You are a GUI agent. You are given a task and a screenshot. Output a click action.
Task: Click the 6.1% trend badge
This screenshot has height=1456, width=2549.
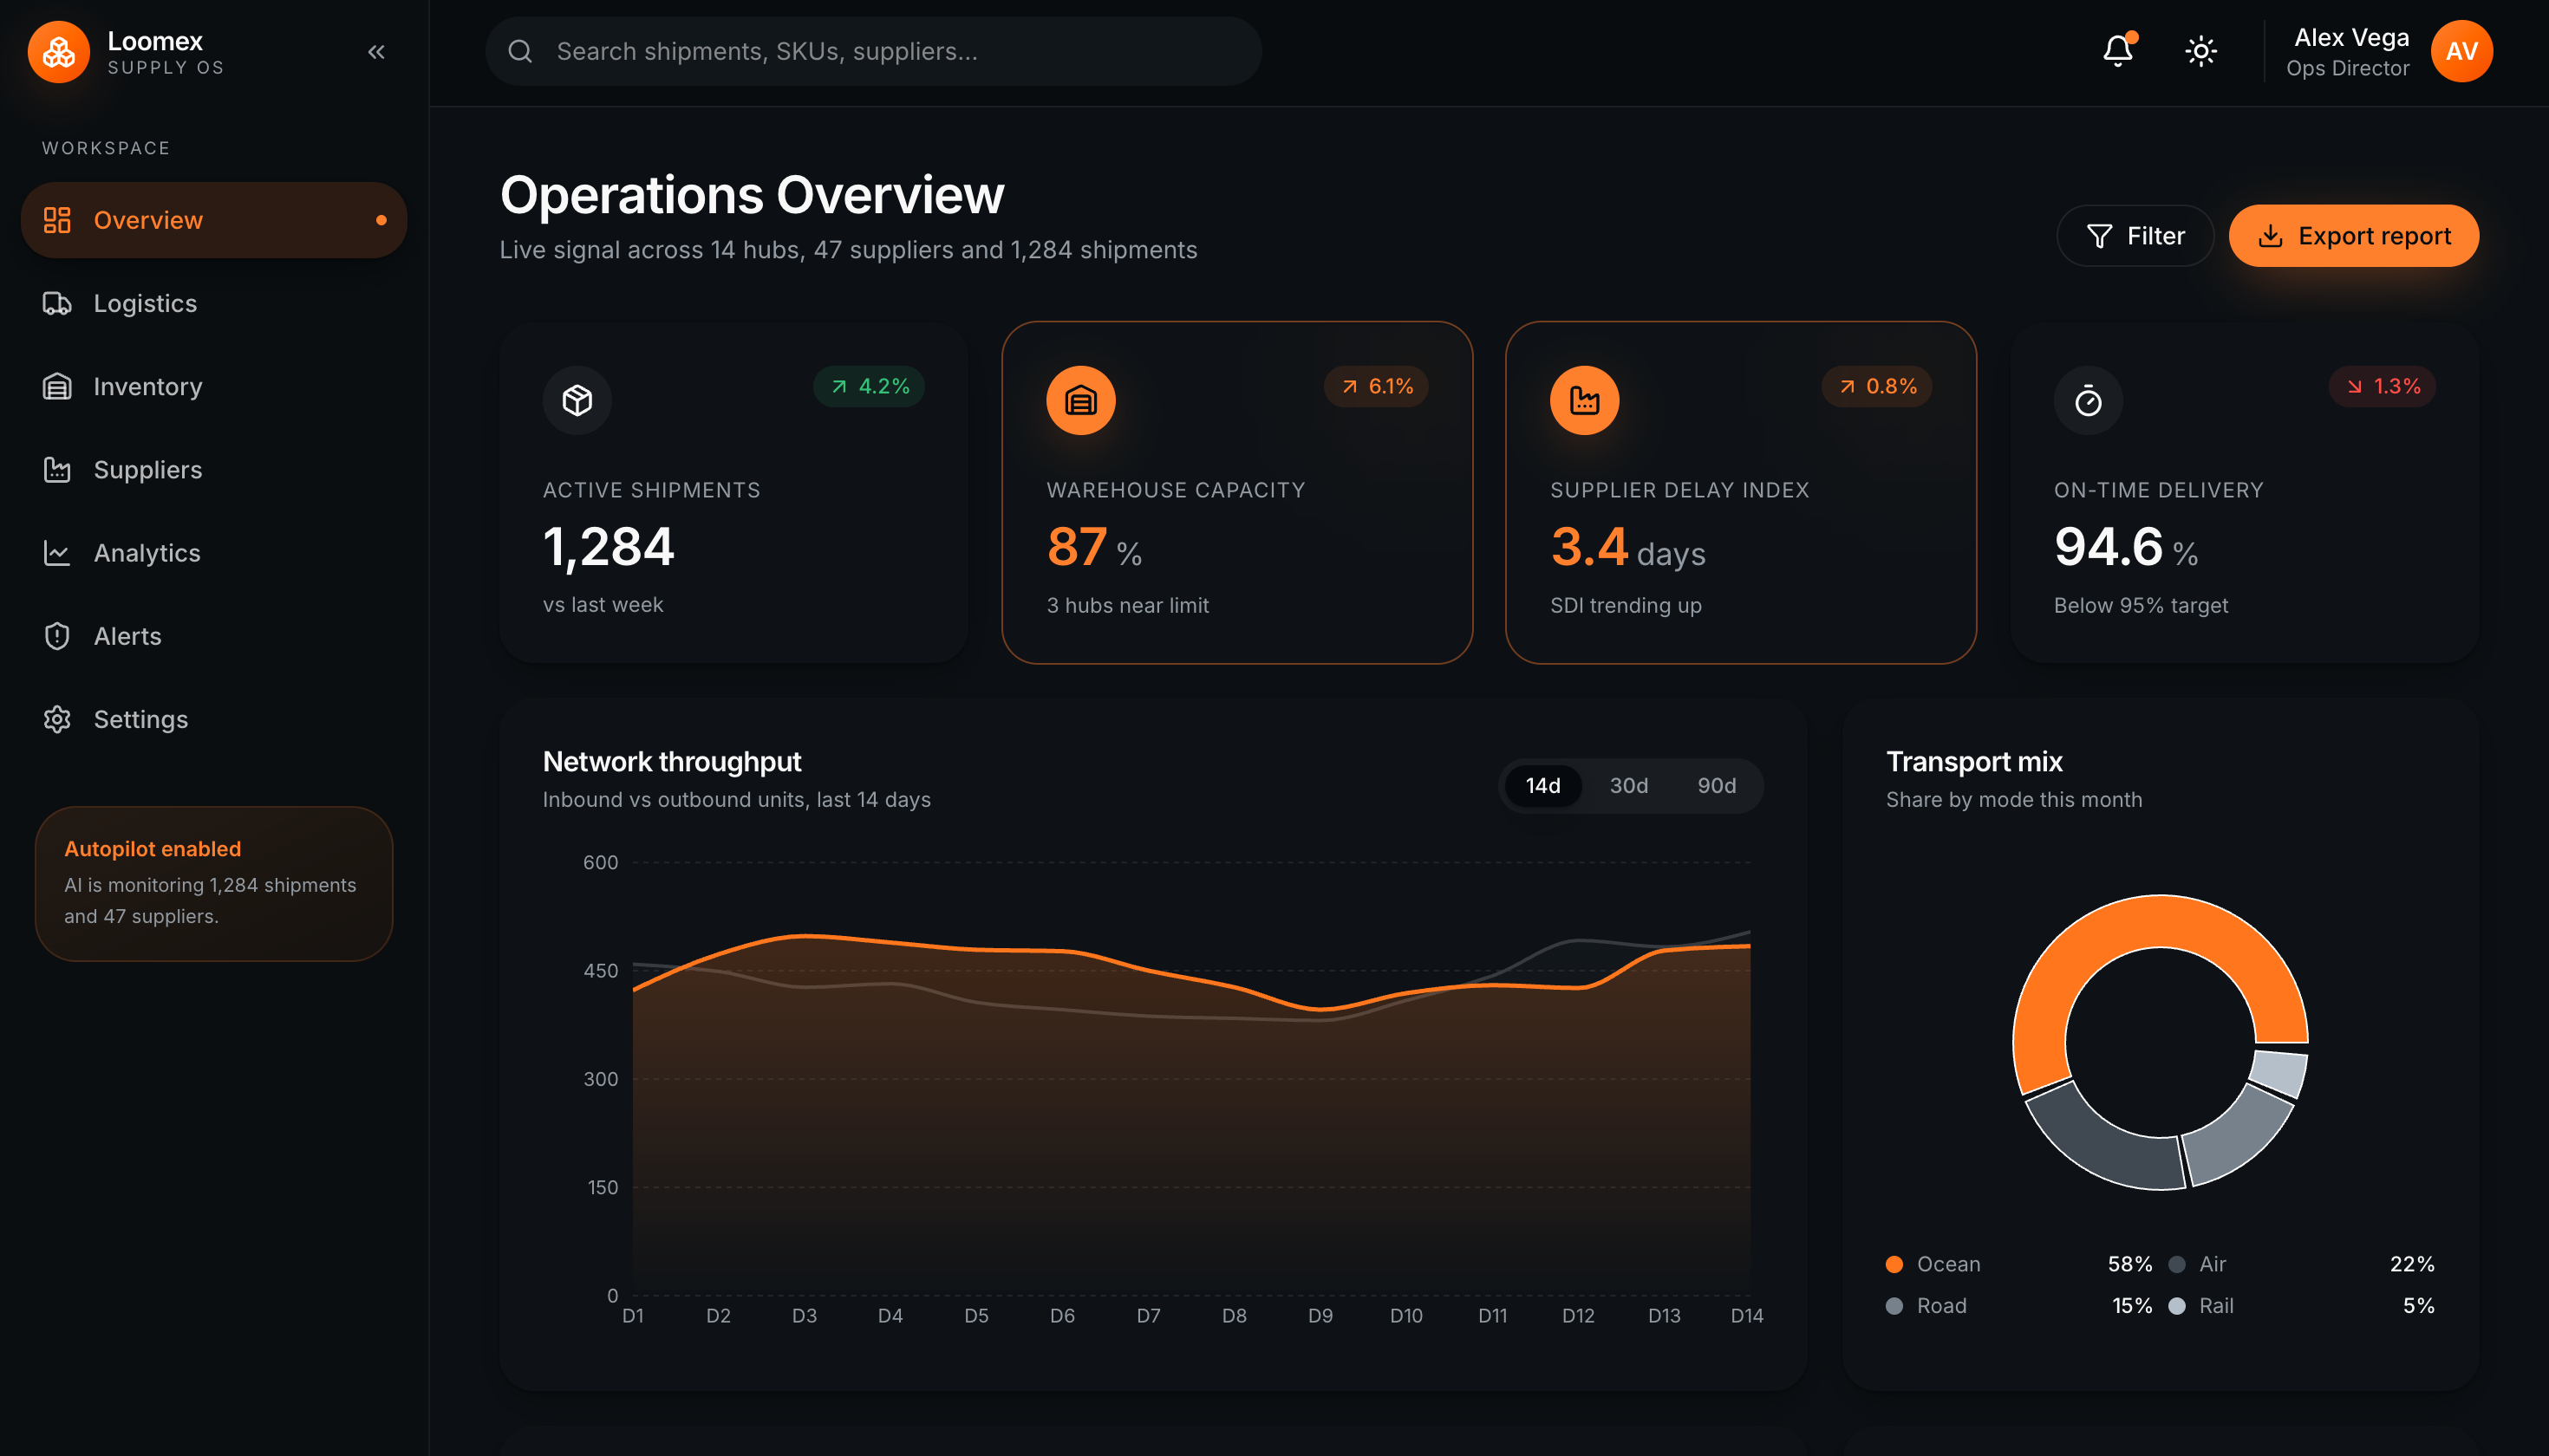(x=1376, y=386)
